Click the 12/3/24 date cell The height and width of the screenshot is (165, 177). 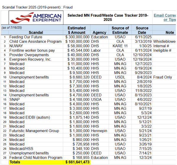pyautogui.click(x=142, y=158)
